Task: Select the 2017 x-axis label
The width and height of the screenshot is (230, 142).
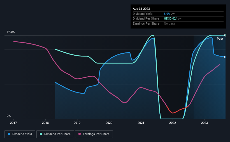Action: (x=13, y=123)
